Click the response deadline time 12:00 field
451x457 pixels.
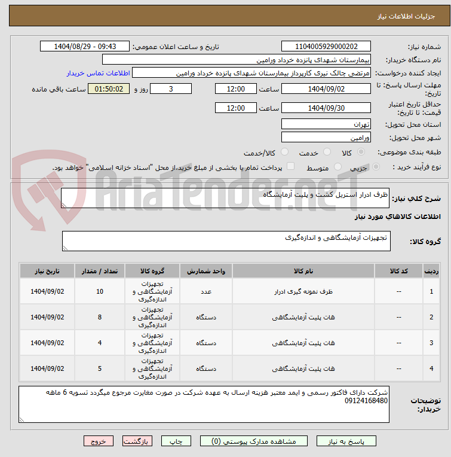[236, 89]
